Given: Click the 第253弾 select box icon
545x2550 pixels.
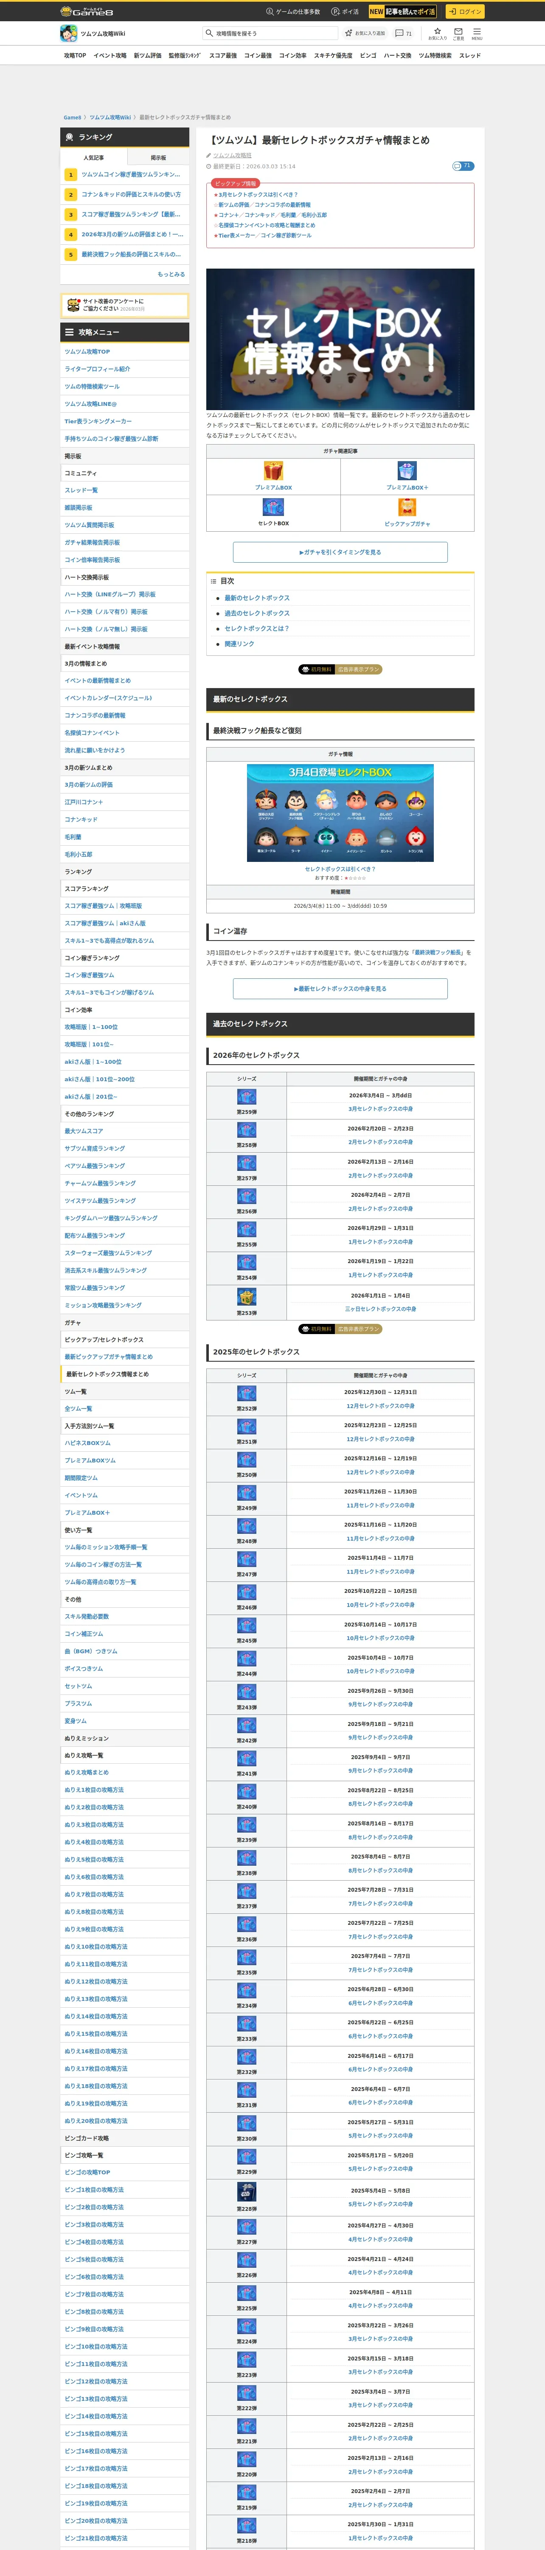Looking at the screenshot, I should coord(246,1297).
